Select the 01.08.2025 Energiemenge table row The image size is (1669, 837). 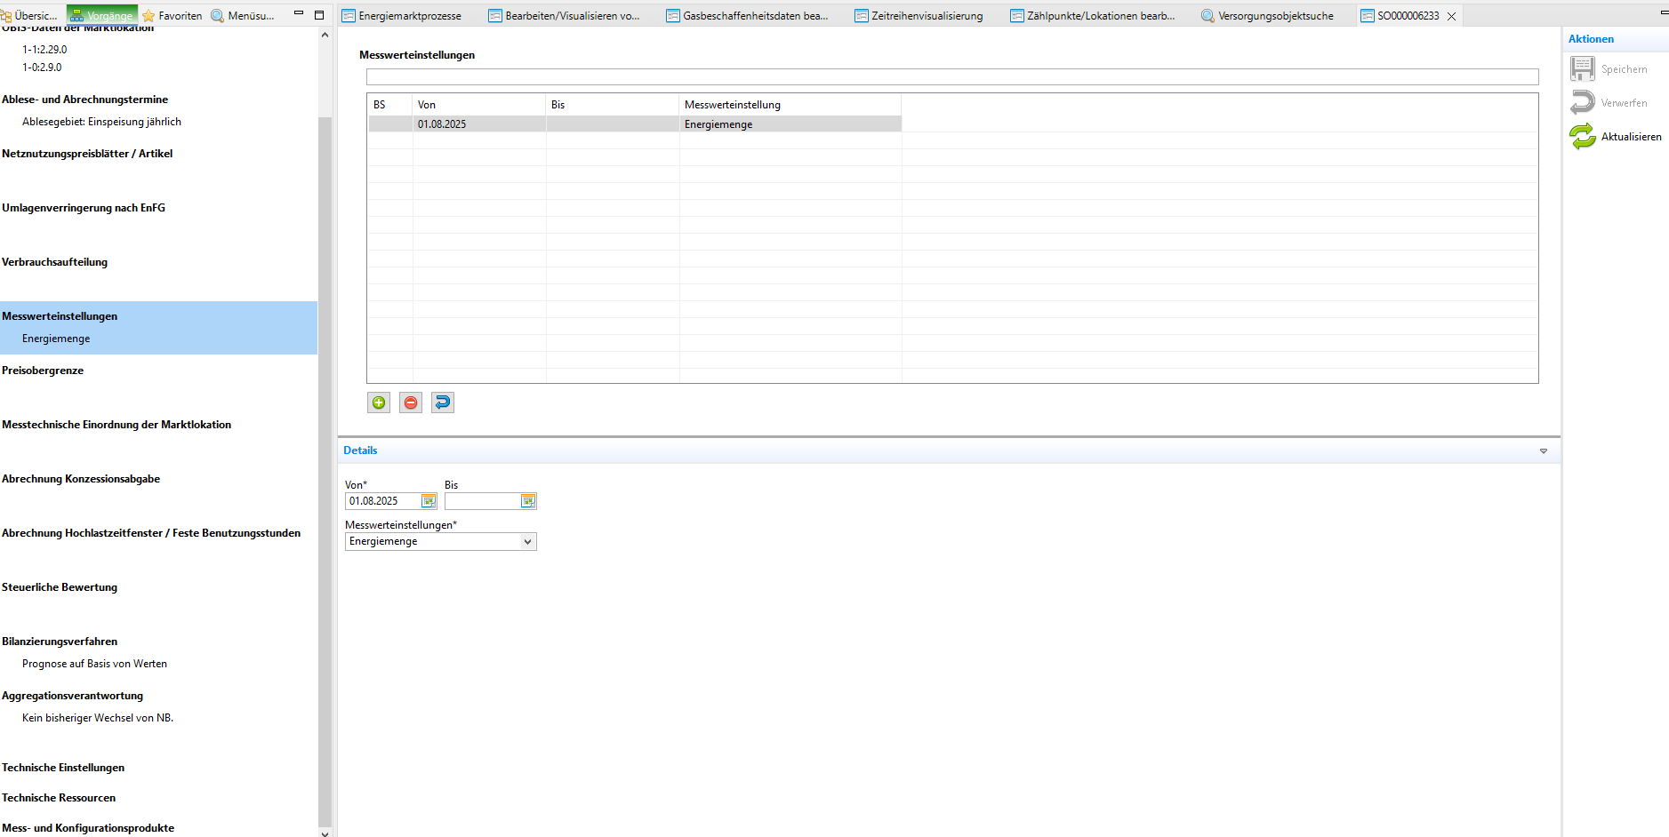tap(635, 124)
